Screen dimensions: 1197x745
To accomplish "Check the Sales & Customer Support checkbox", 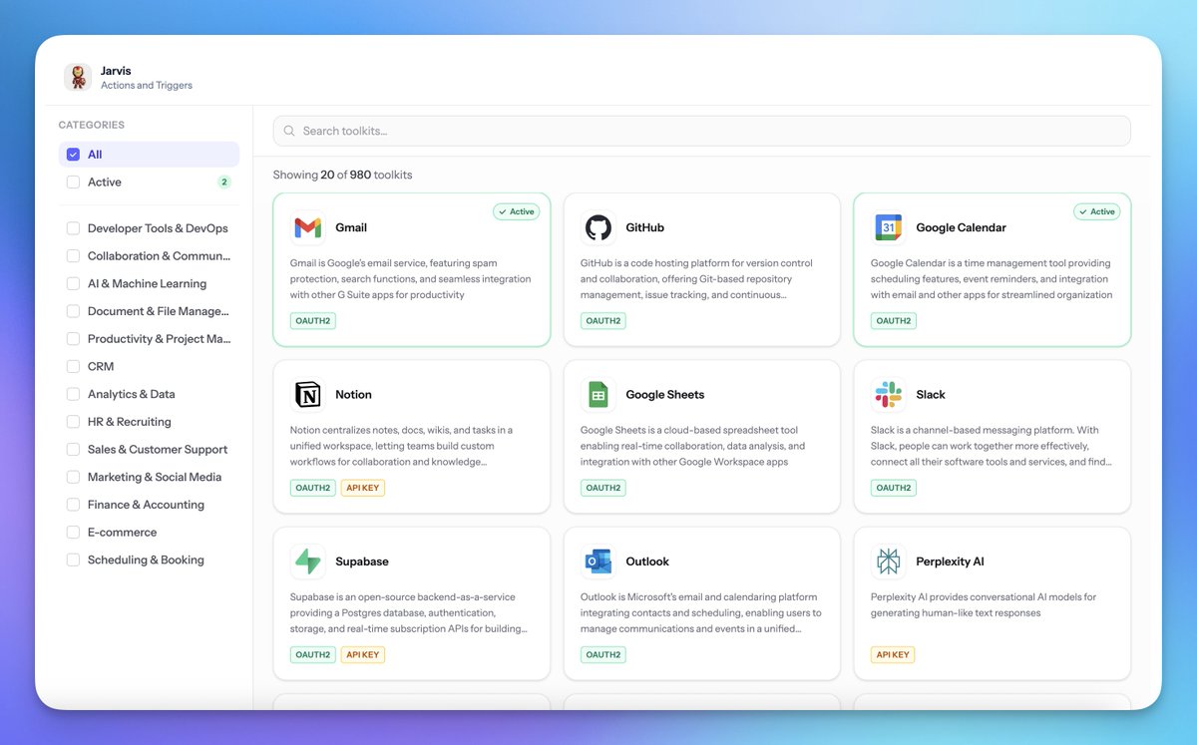I will click(73, 450).
